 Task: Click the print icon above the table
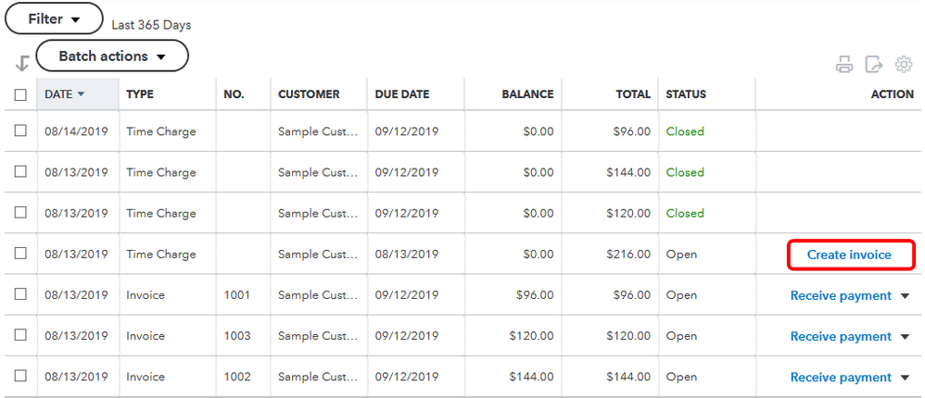(844, 64)
